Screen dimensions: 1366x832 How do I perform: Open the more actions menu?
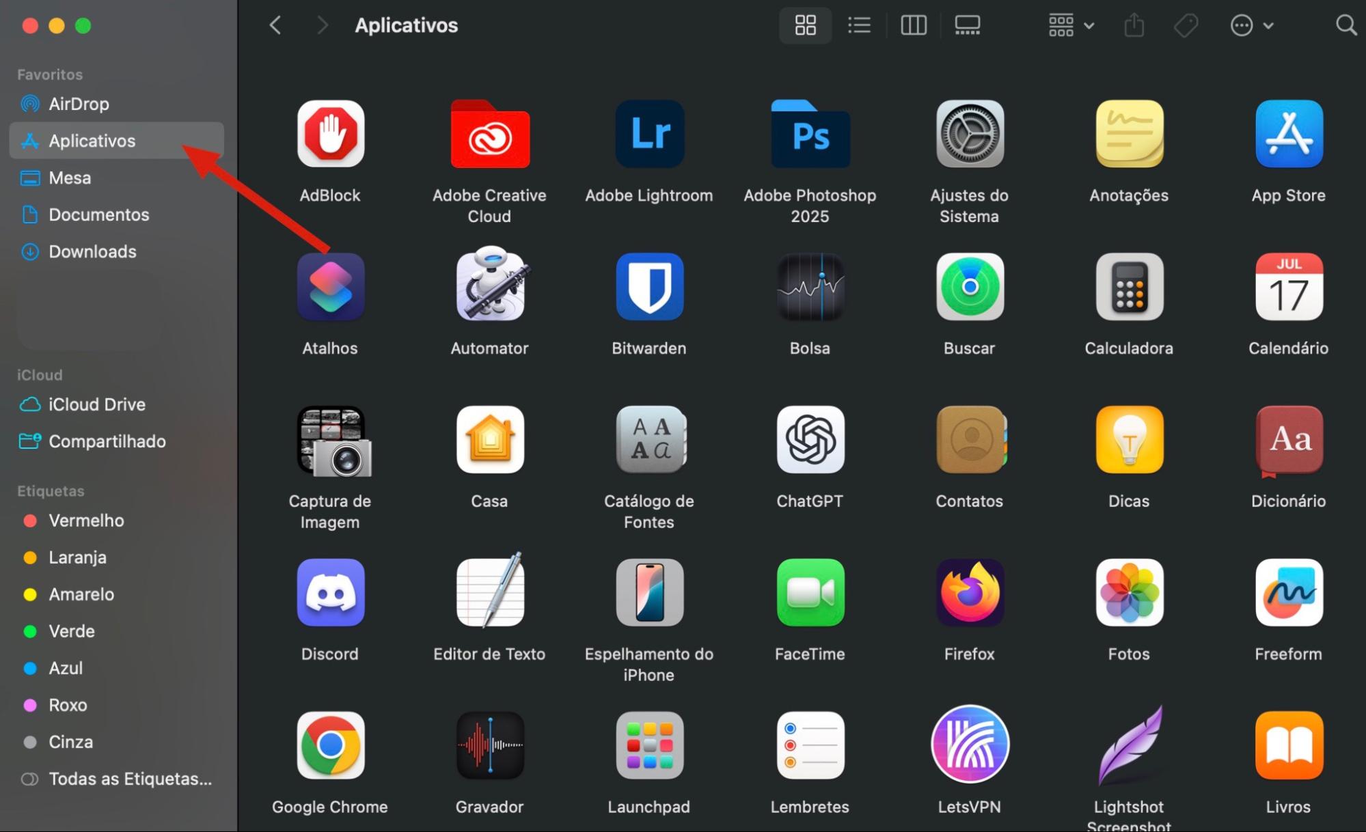click(x=1242, y=25)
